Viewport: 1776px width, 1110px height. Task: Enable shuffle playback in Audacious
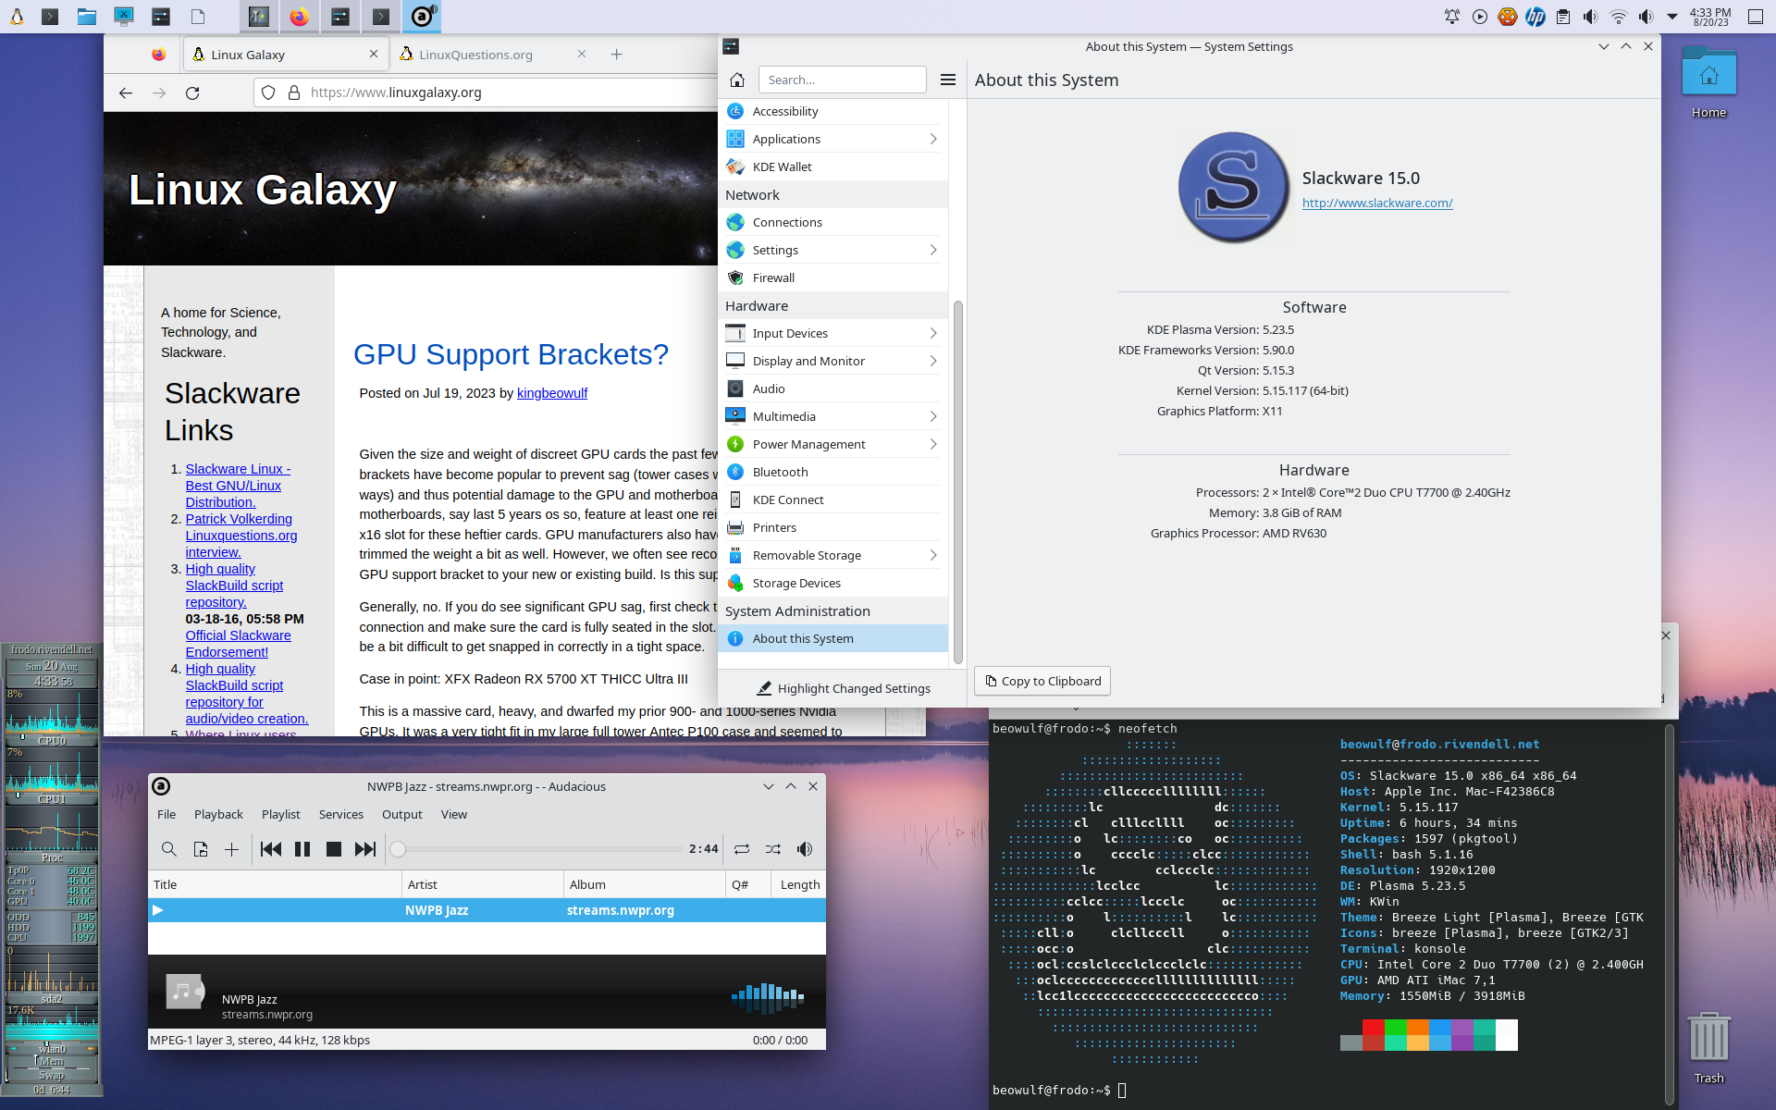773,848
